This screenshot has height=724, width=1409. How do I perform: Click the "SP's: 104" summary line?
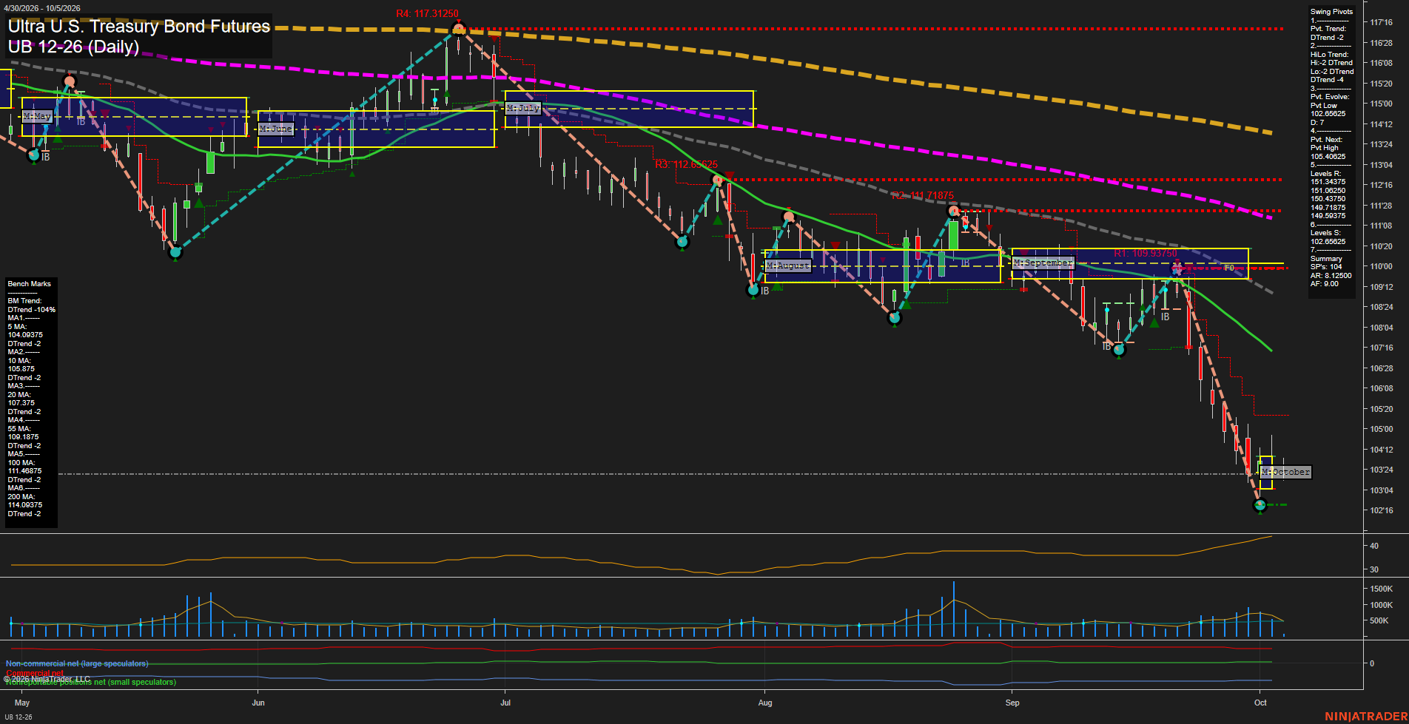point(1326,267)
